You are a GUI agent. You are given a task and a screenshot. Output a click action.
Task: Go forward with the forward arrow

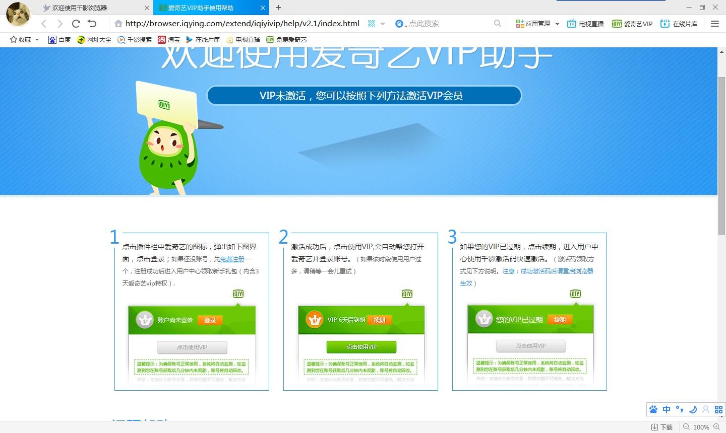[60, 24]
